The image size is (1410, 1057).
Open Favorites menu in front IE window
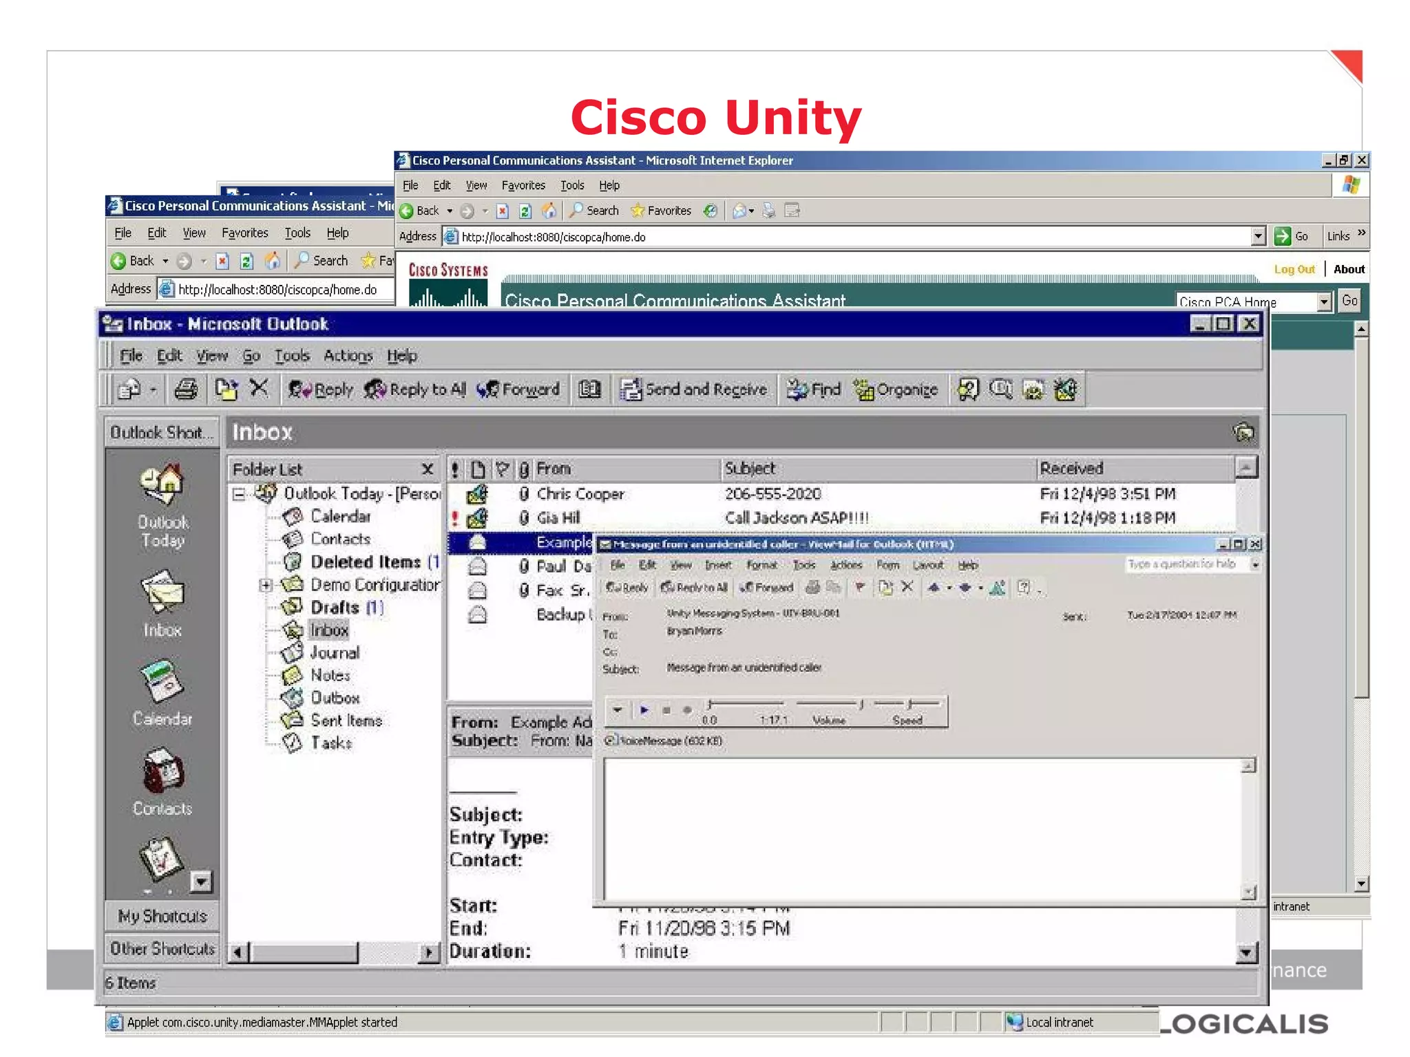(523, 185)
